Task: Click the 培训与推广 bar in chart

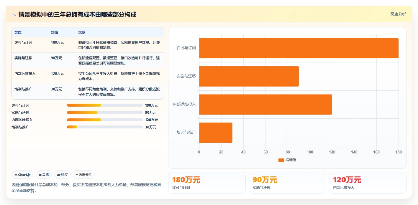Action: click(x=216, y=133)
